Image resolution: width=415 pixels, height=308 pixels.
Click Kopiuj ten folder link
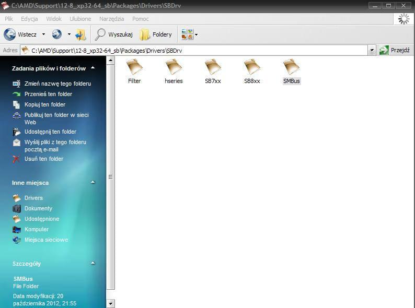45,104
